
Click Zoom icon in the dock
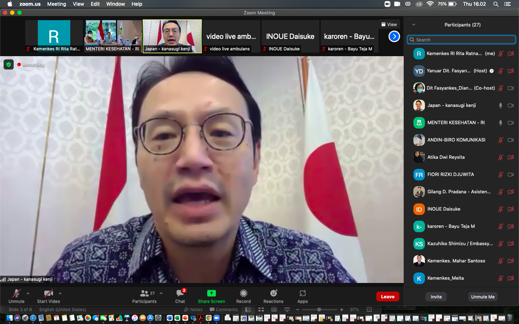217,318
